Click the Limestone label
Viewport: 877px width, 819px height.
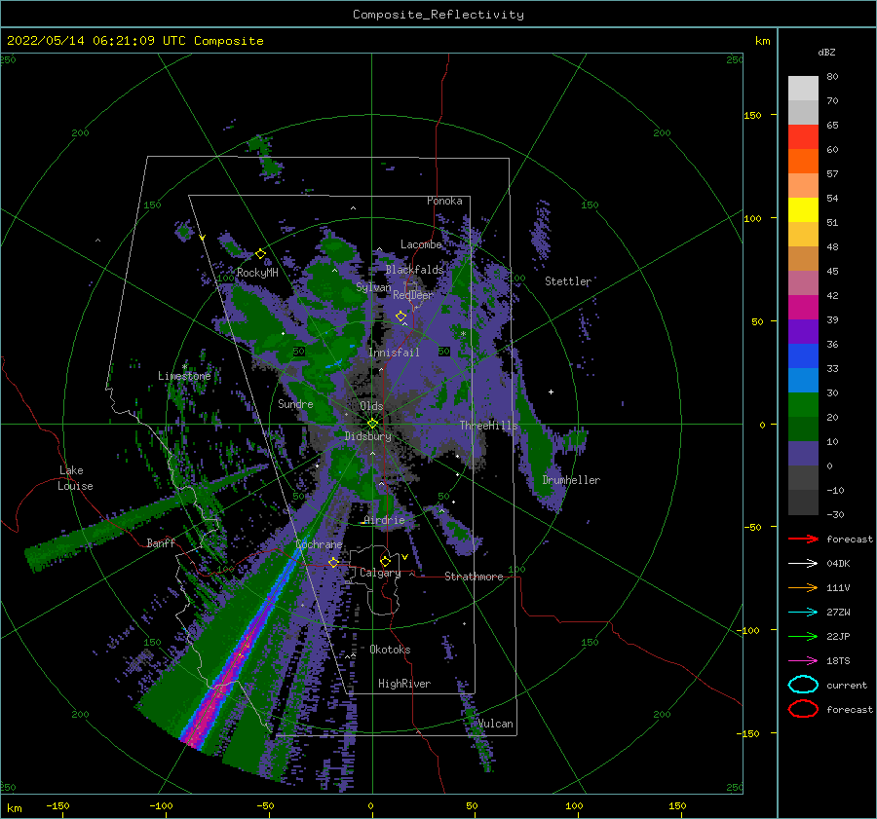pos(184,376)
